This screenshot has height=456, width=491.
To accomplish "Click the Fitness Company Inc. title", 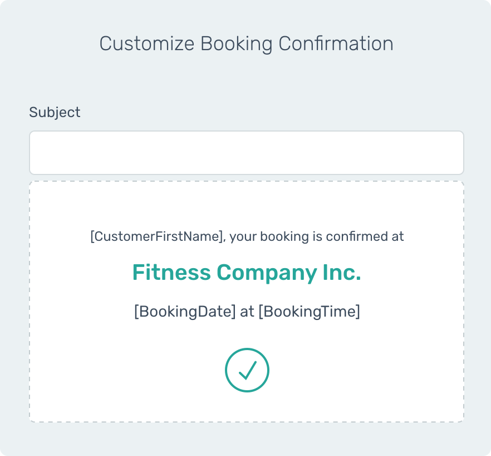I will 247,273.
